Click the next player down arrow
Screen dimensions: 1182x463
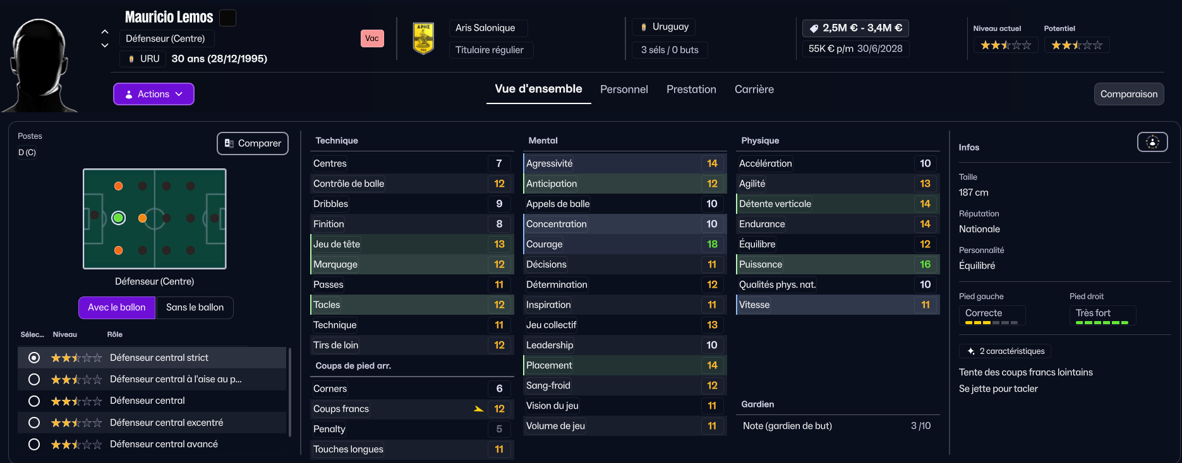click(x=105, y=45)
